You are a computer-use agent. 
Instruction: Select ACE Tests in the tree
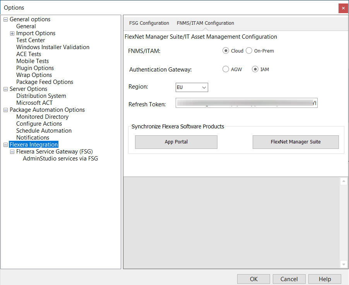coord(29,54)
